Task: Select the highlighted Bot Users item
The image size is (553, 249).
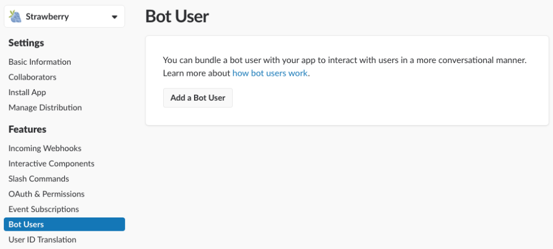Action: click(27, 224)
